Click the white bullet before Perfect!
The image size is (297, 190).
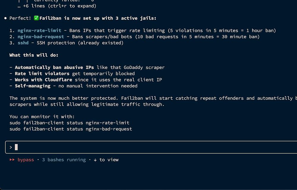tap(6, 18)
